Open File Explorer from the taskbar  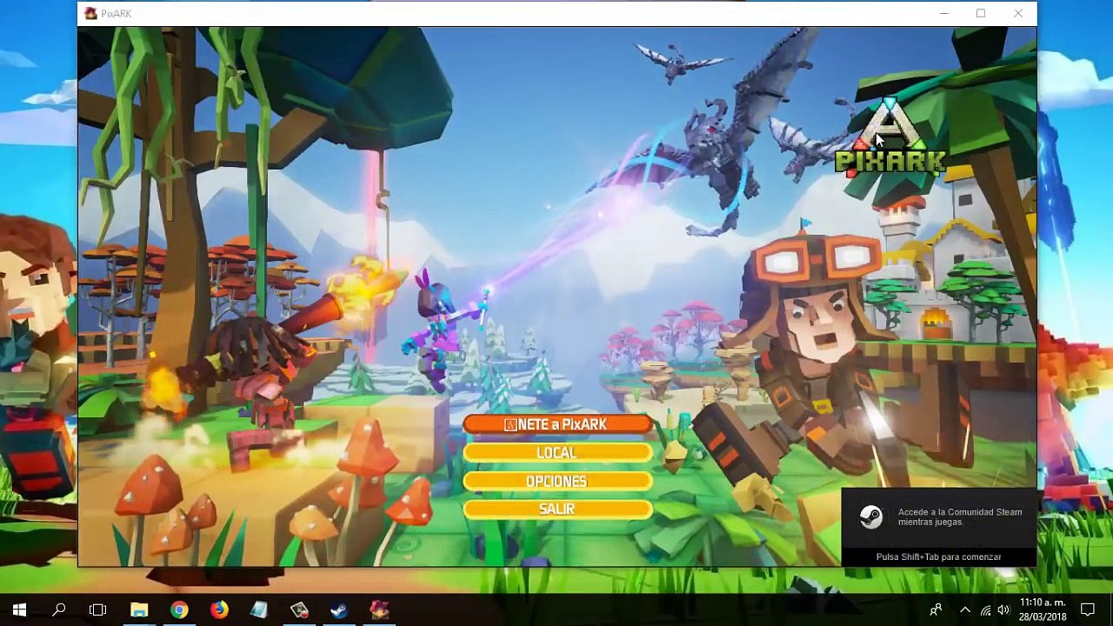point(139,609)
